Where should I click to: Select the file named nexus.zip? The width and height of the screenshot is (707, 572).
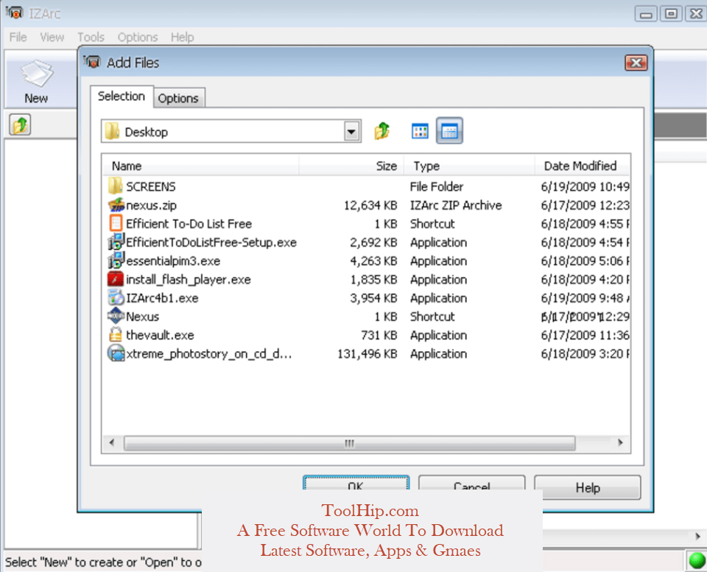pyautogui.click(x=151, y=205)
